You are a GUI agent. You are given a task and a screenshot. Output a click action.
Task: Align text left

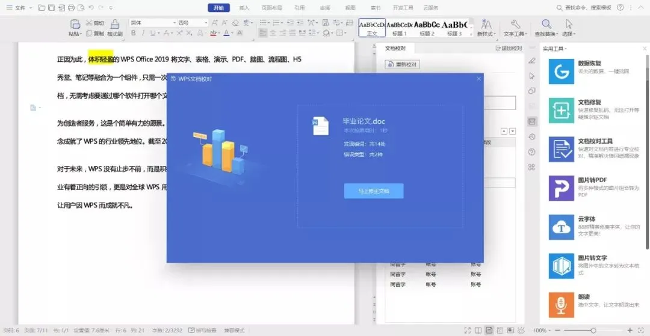click(x=263, y=33)
